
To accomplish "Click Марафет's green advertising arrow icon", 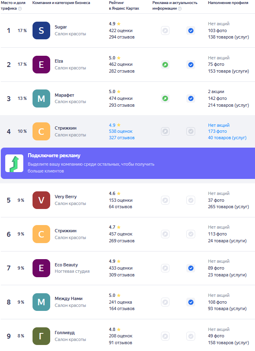I will point(165,99).
